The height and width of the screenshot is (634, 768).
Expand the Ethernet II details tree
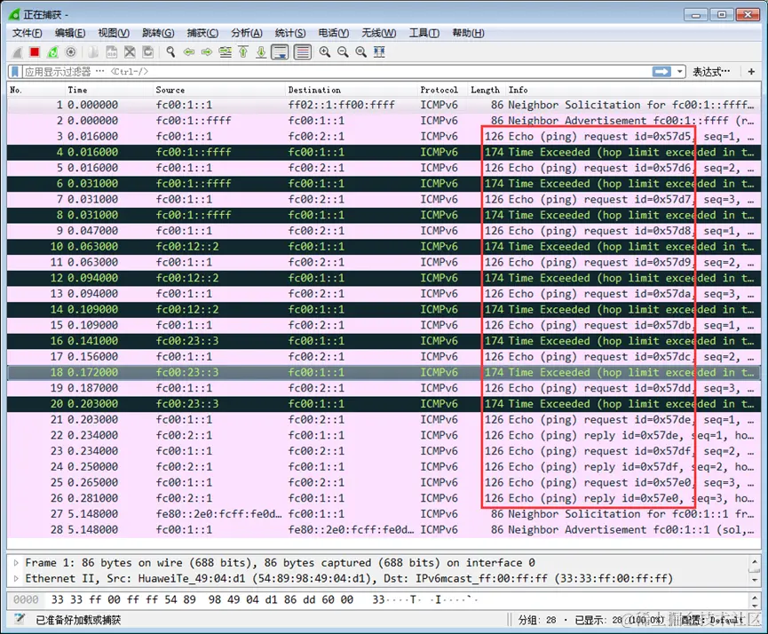(16, 579)
